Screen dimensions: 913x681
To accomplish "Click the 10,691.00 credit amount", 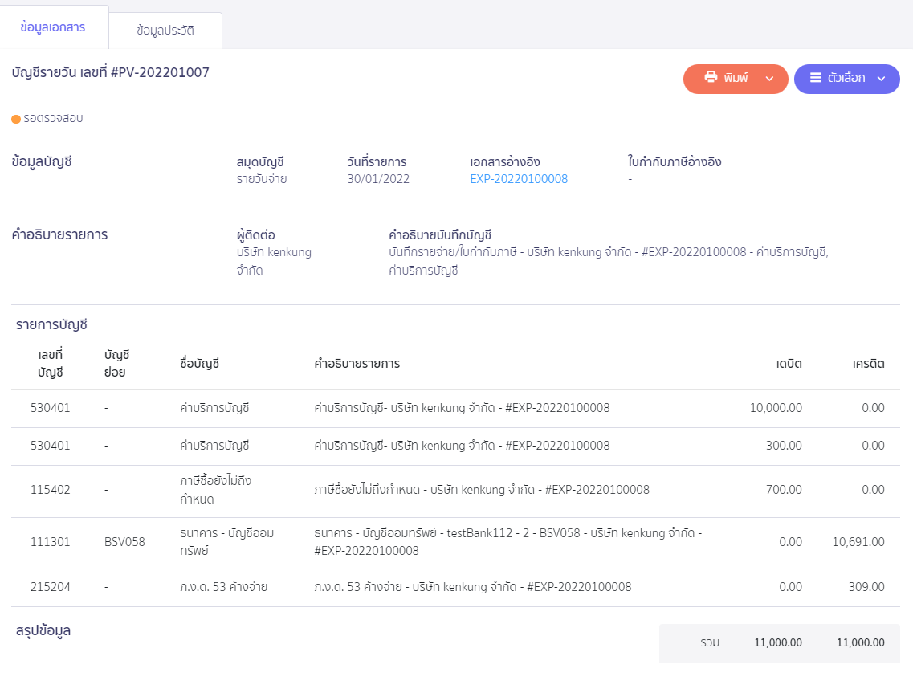I will (x=858, y=542).
